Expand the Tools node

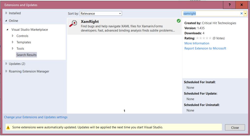(13, 48)
